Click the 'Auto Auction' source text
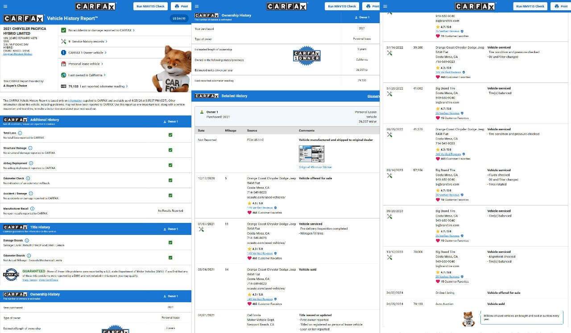Screen dimensions: 571x333 pyautogui.click(x=444, y=304)
